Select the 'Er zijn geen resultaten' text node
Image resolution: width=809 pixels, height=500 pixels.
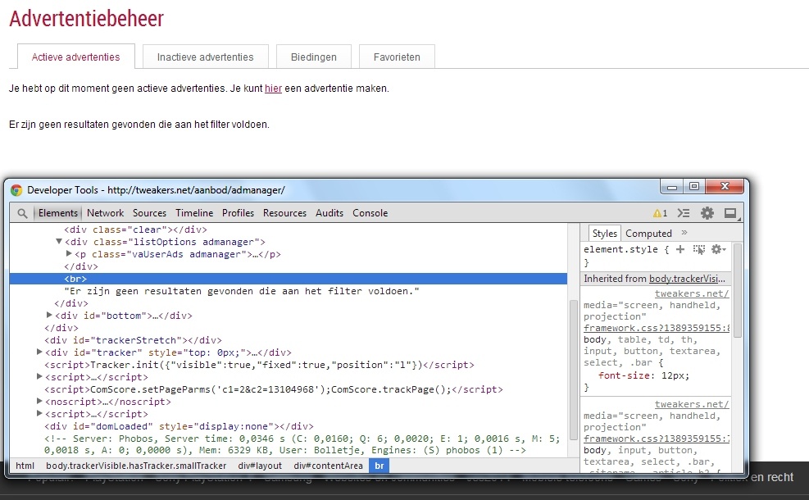(x=242, y=291)
